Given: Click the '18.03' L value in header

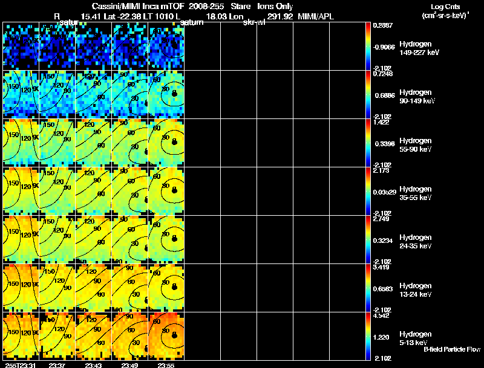Looking at the screenshot, I should pos(218,17).
